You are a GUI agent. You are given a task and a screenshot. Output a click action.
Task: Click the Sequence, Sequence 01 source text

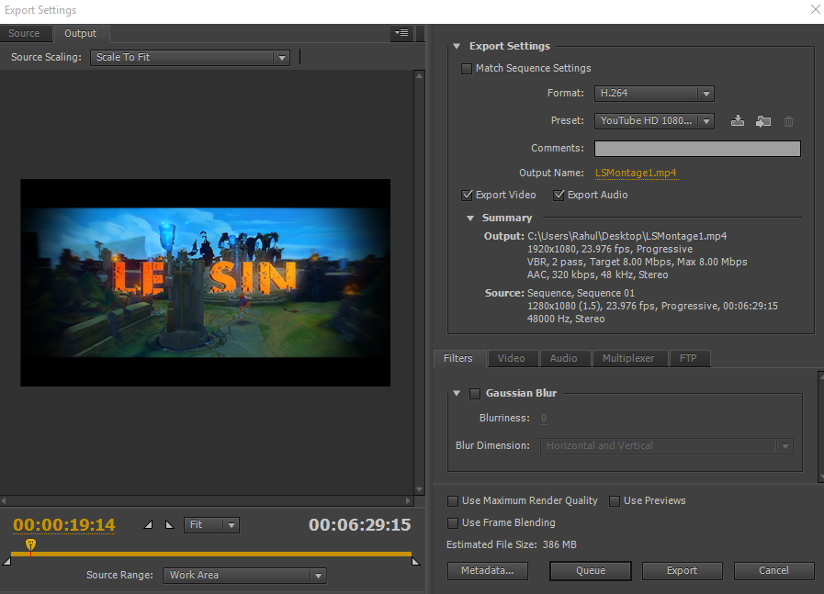click(x=581, y=293)
